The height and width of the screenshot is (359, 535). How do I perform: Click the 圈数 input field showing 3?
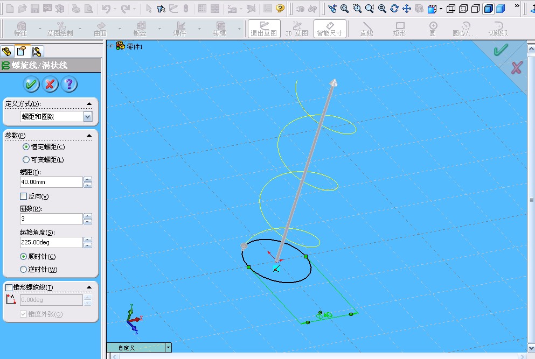pos(51,219)
